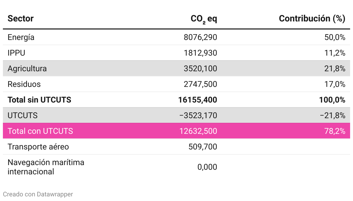This screenshot has width=353, height=201.
Task: Select the bold Total sin UTCUTS label
Action: (x=39, y=100)
